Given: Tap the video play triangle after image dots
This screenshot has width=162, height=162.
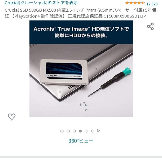Looking at the screenshot, I should (99, 131).
